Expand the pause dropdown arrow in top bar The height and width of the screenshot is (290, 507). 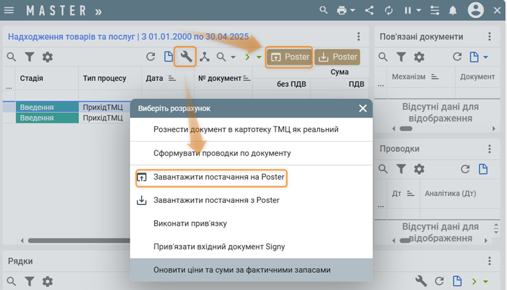(419, 10)
